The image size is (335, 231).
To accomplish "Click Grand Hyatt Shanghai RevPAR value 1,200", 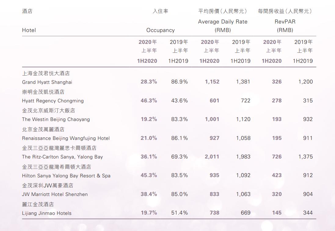I will pyautogui.click(x=305, y=82).
